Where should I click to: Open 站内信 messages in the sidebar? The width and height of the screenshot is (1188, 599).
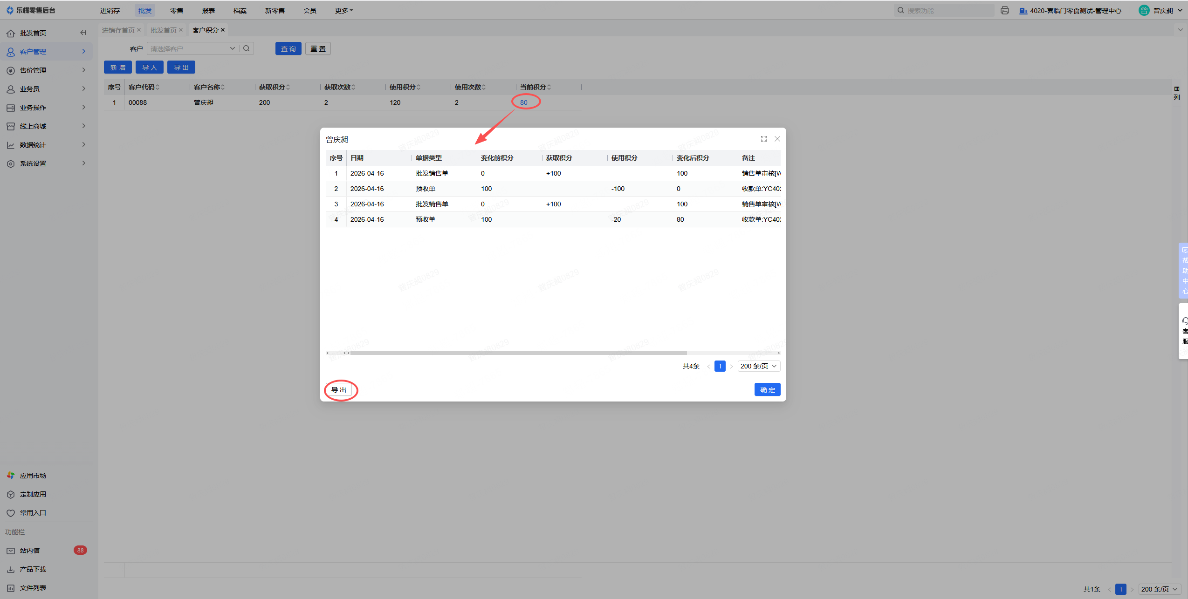30,550
